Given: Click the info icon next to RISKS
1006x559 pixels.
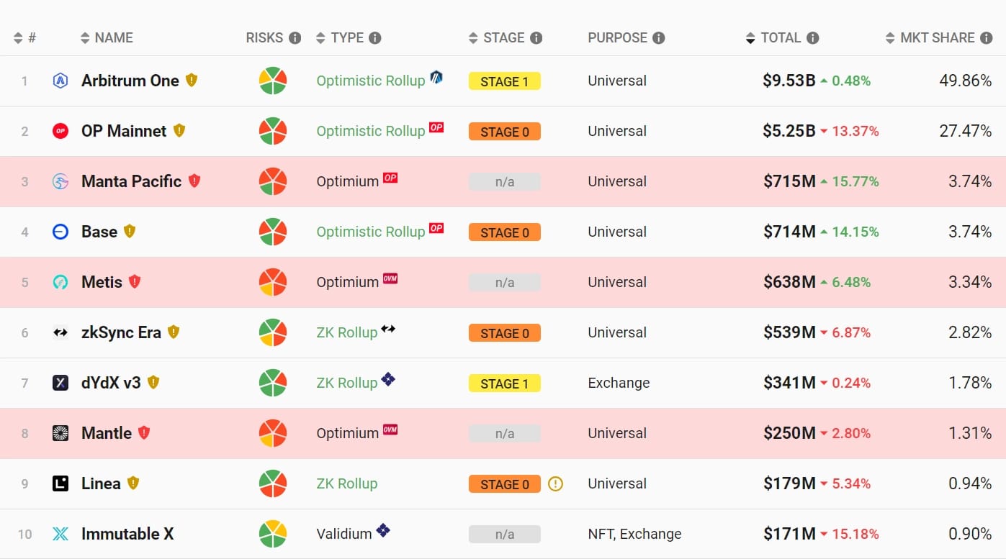Looking at the screenshot, I should pyautogui.click(x=295, y=38).
